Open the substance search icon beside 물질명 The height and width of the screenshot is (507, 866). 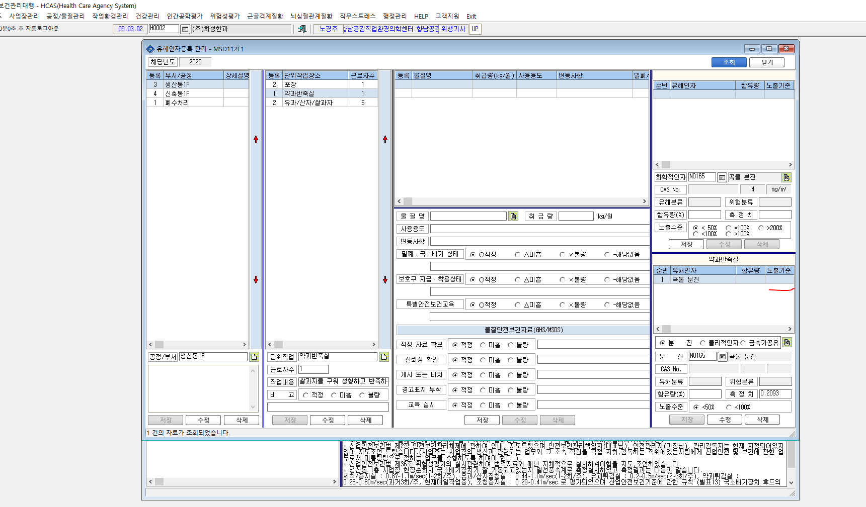513,216
